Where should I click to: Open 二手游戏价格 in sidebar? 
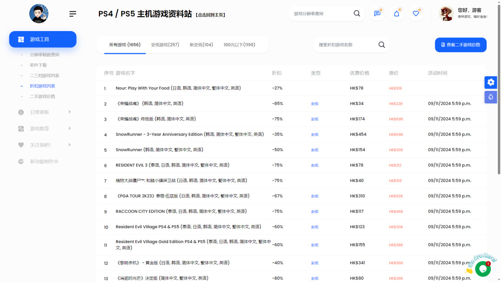tap(43, 96)
